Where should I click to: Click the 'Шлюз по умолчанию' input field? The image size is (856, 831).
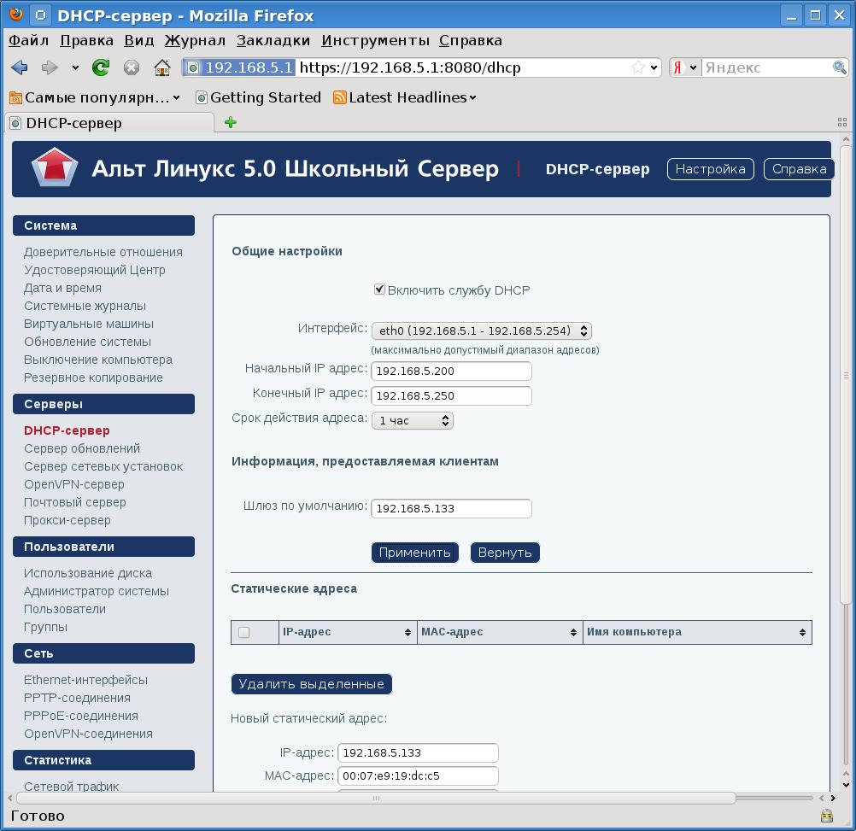[x=451, y=508]
